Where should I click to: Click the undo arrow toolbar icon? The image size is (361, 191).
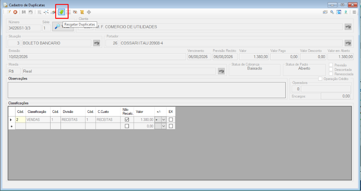tap(30, 12)
